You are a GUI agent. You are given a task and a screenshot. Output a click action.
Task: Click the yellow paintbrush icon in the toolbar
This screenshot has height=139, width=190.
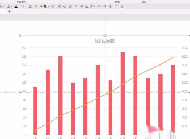(105, 6)
